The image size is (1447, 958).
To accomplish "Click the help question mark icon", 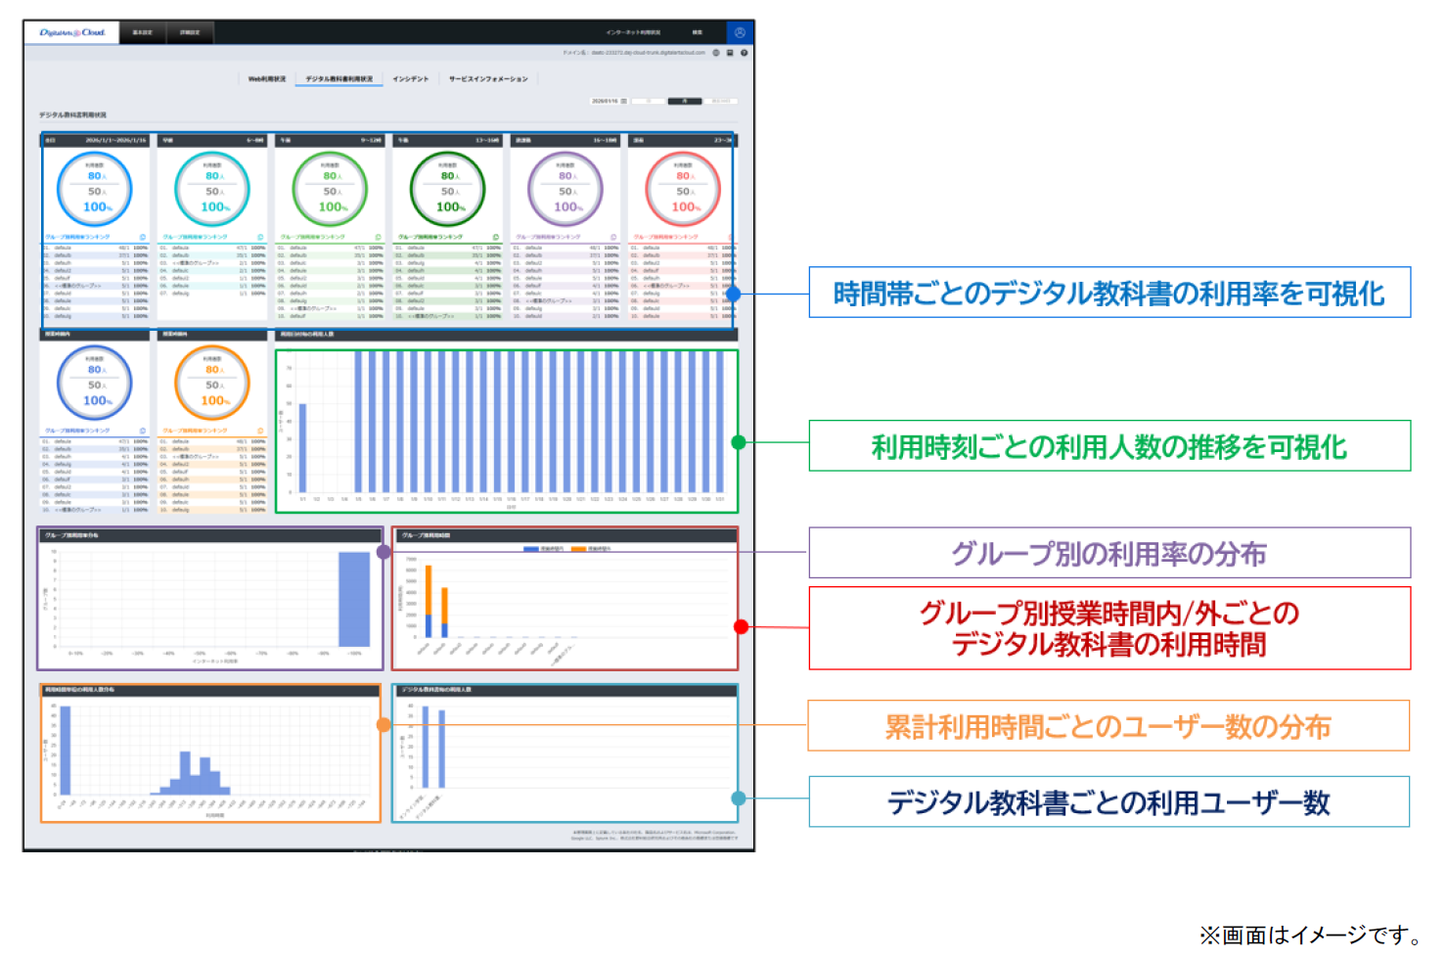I will (745, 53).
